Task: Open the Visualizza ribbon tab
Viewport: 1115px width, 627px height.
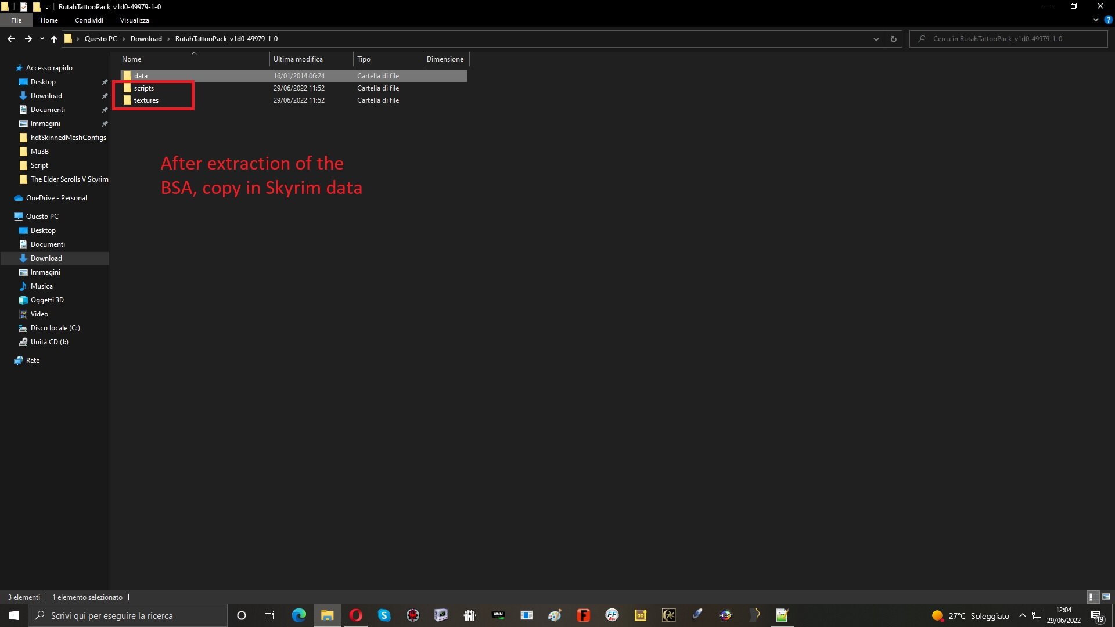Action: [134, 20]
